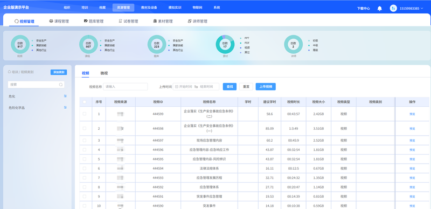Open 教材及设备 menu

click(x=149, y=8)
